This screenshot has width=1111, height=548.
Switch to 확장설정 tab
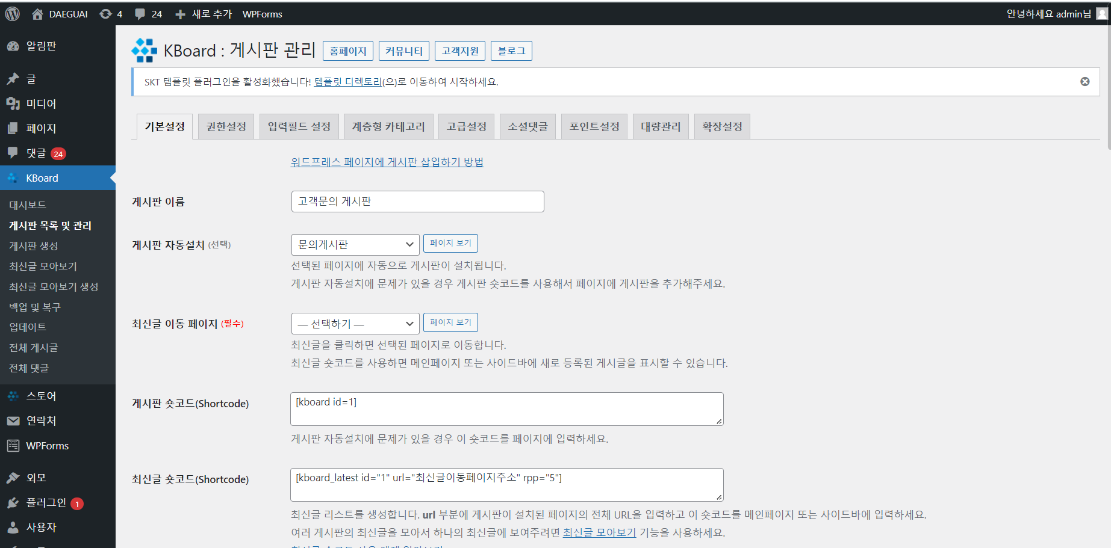pos(722,127)
